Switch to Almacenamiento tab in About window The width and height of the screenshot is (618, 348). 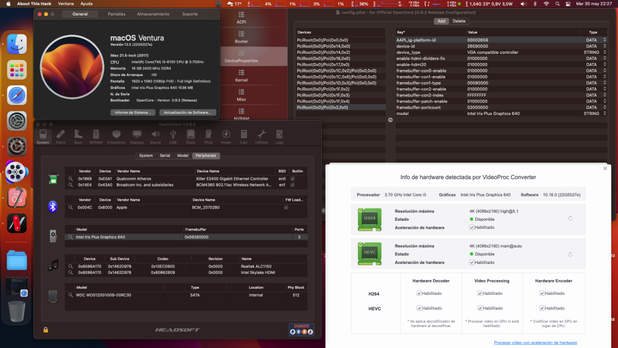click(x=153, y=14)
